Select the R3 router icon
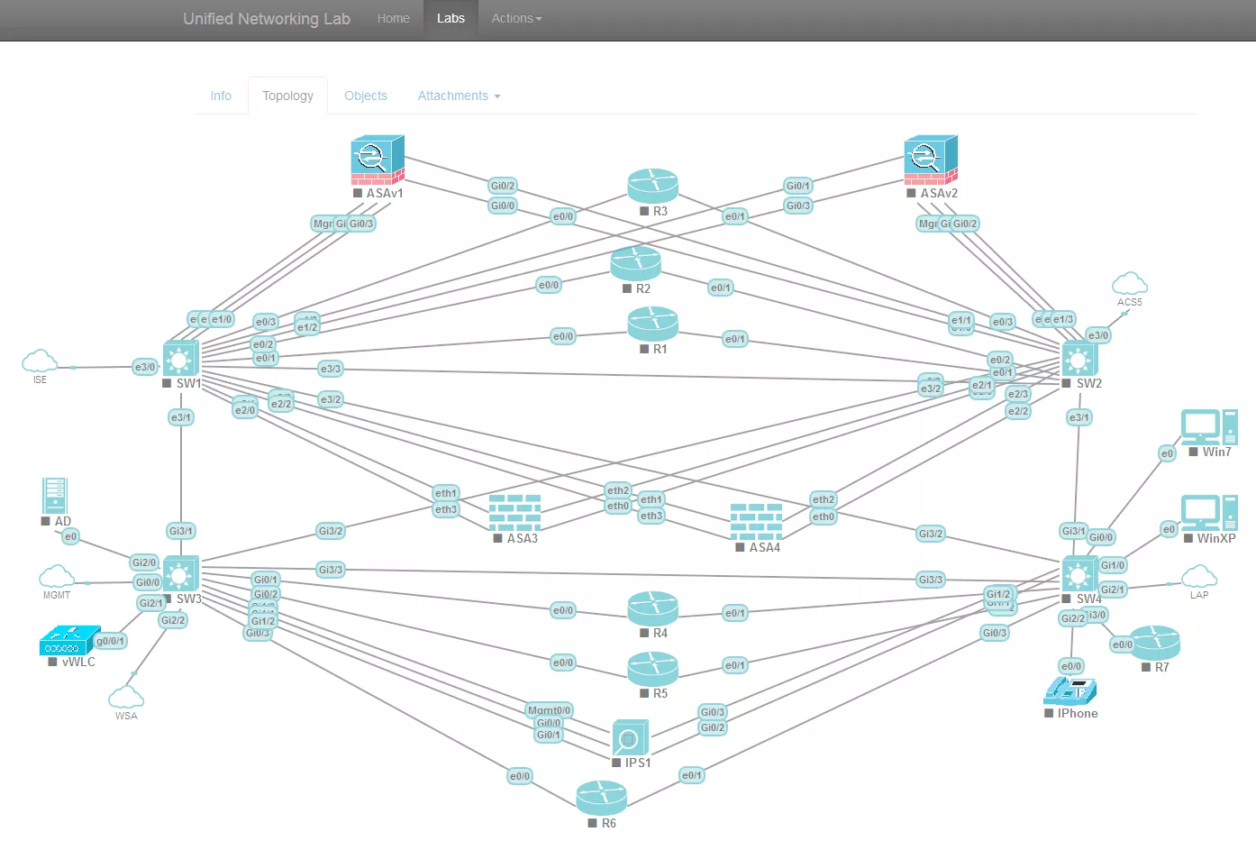Image resolution: width=1256 pixels, height=841 pixels. 652,186
